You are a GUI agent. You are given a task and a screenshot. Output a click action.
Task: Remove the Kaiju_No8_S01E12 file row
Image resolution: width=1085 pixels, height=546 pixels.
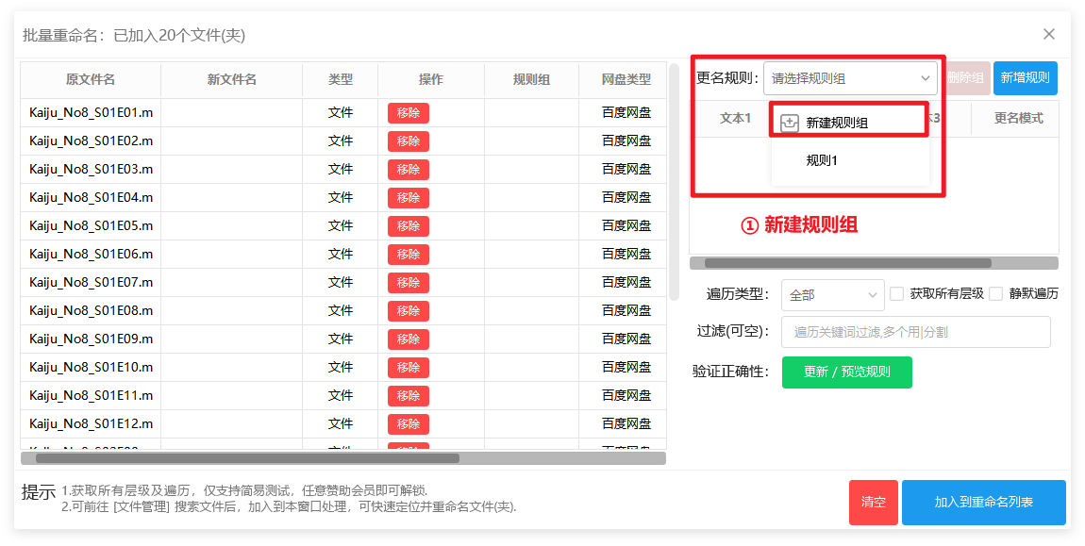pyautogui.click(x=408, y=424)
